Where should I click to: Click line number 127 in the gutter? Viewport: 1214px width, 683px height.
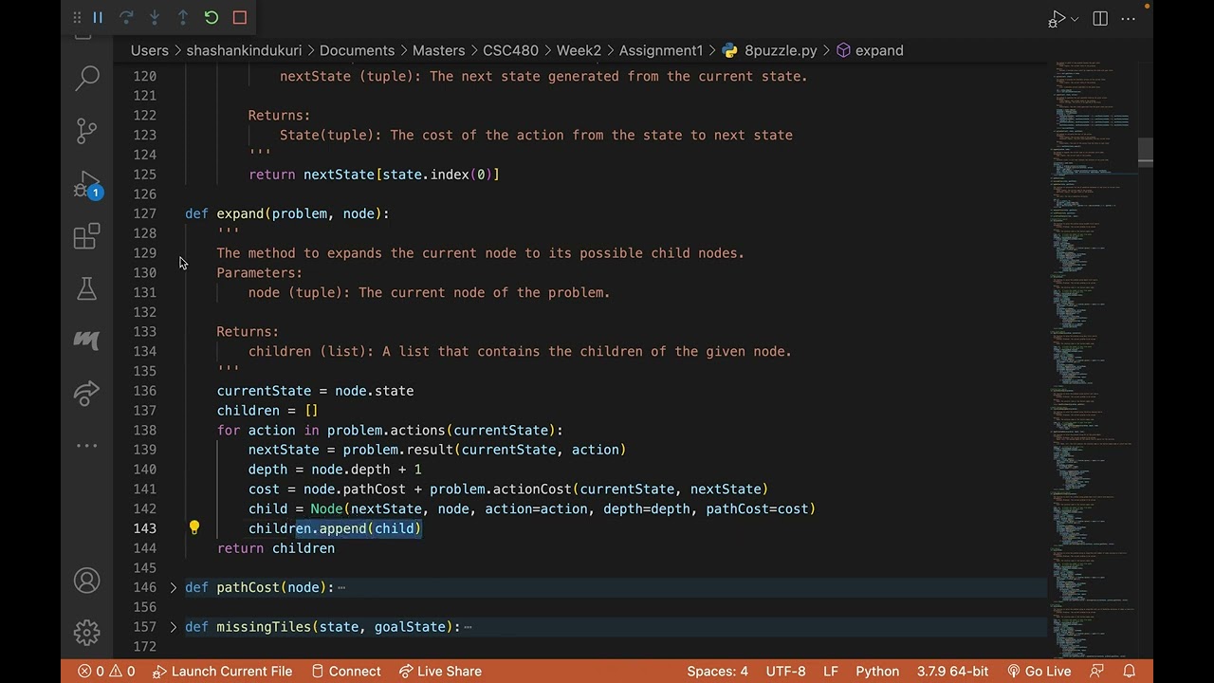[x=144, y=213]
